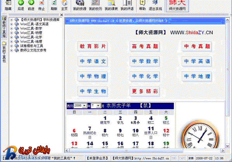Select calendar date 3 labeled 6月小
The width and height of the screenshot is (232, 162).
135,120
